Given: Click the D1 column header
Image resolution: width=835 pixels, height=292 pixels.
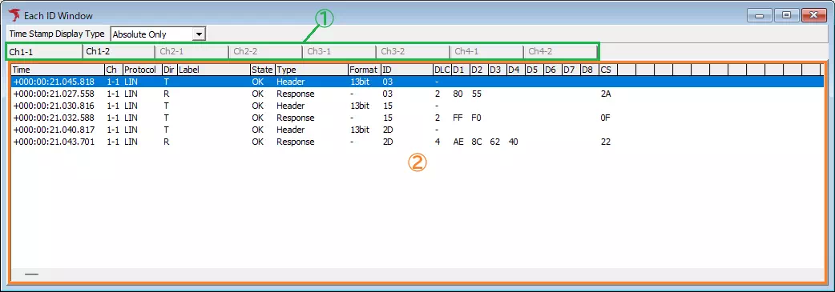Looking at the screenshot, I should [461, 70].
